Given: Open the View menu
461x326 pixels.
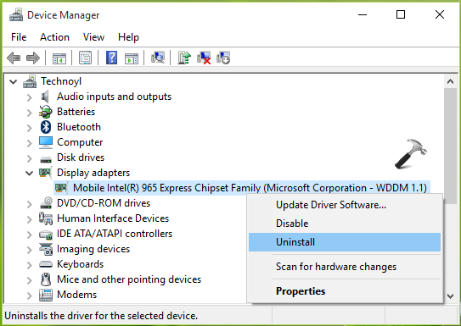Looking at the screenshot, I should (x=93, y=37).
